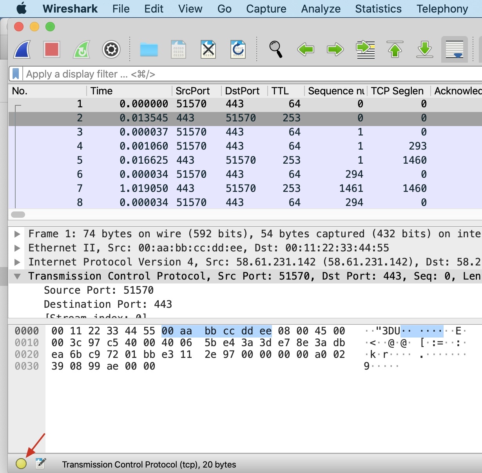
Task: Restart the current capture
Action: coord(82,50)
